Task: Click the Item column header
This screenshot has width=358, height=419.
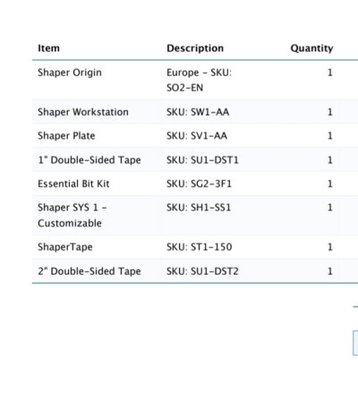Action: point(48,48)
